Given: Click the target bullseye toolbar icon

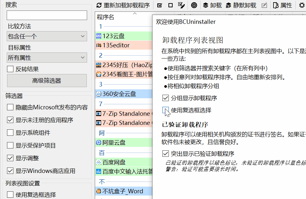Looking at the screenshot, I should (x=194, y=5).
